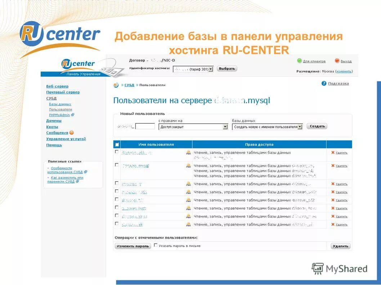Click external-link icon next to PHPMyAdmin

(73, 115)
